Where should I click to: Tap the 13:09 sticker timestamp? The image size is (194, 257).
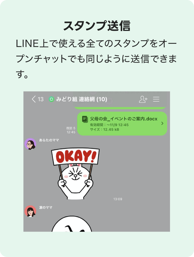tap(117, 199)
